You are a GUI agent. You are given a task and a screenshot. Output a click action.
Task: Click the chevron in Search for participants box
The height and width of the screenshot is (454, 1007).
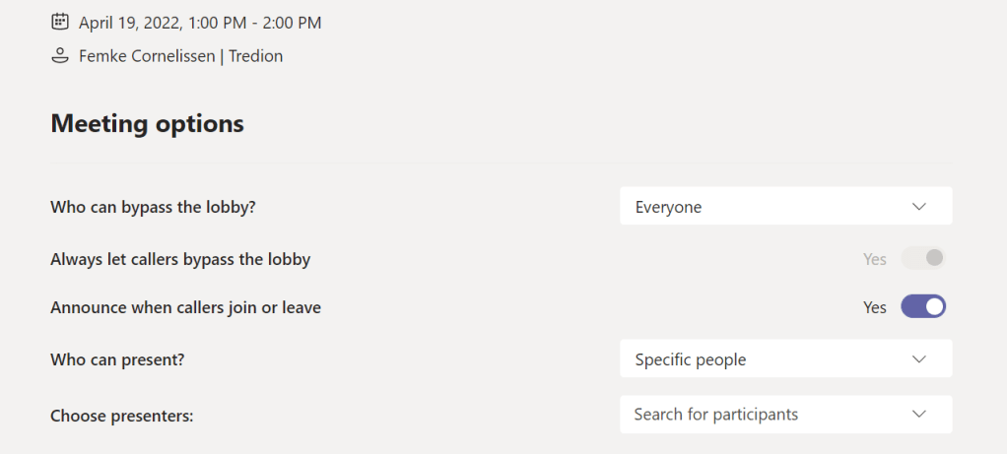tap(919, 415)
